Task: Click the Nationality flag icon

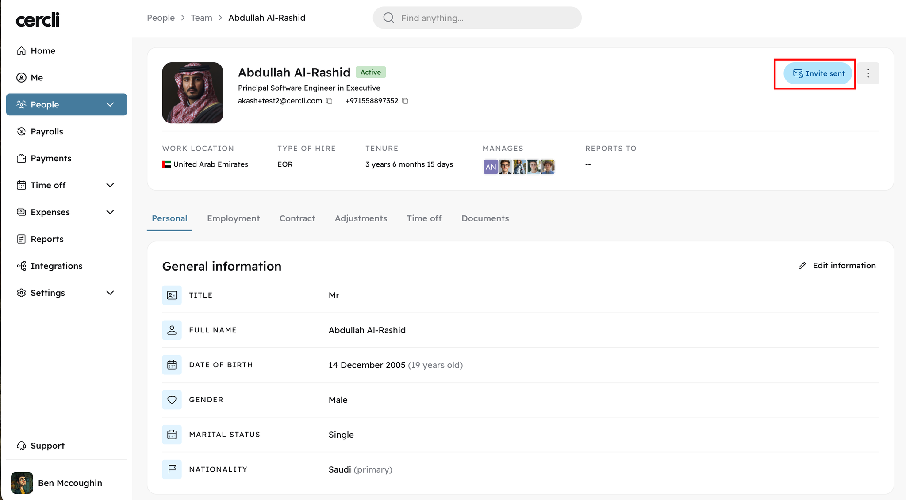Action: 172,469
